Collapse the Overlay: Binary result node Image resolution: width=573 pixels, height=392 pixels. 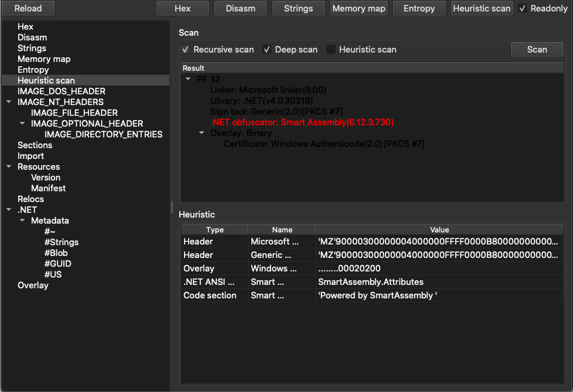[x=202, y=133]
